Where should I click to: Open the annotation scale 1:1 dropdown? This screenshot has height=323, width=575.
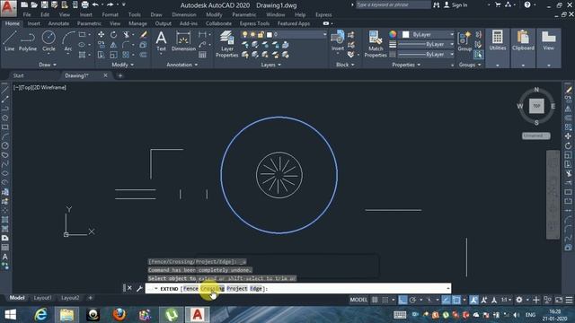click(x=506, y=300)
